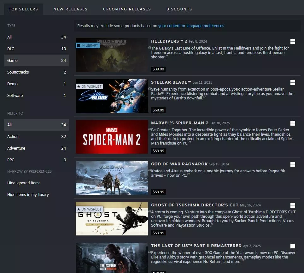Click Spider-Man 2 date Jan 30, 2025

[x=220, y=123]
